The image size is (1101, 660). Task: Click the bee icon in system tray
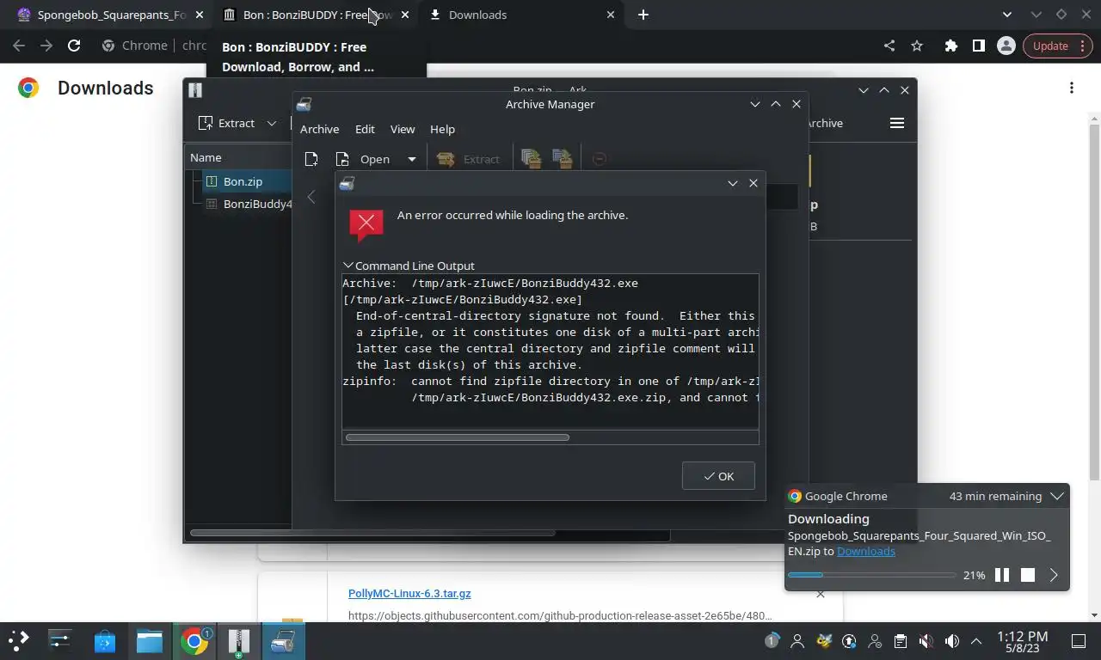(x=824, y=640)
